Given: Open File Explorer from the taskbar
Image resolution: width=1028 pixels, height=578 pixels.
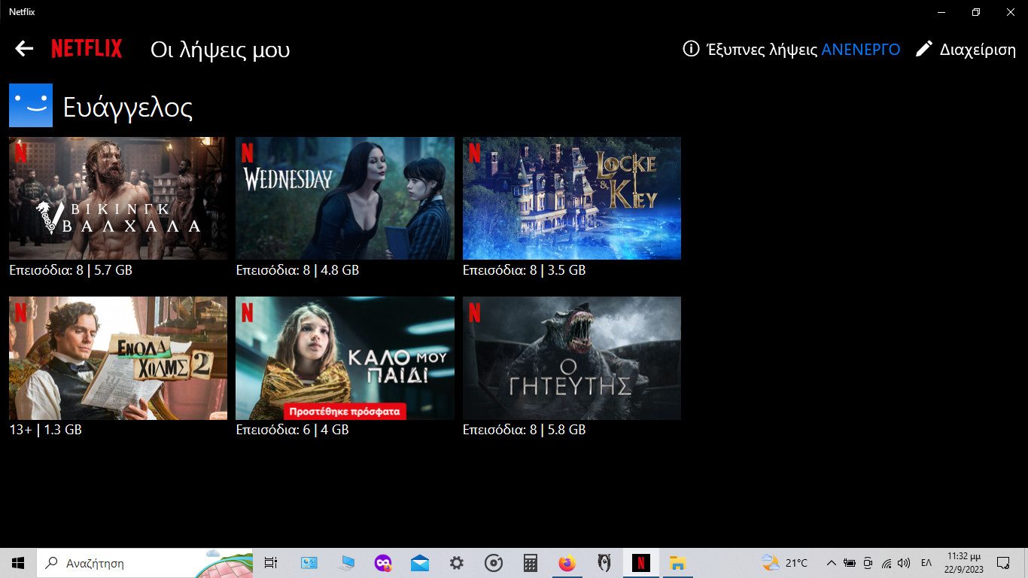Looking at the screenshot, I should pos(677,563).
